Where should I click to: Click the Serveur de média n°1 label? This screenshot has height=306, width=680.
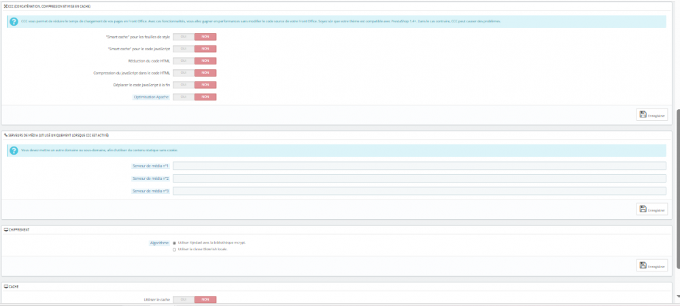150,166
